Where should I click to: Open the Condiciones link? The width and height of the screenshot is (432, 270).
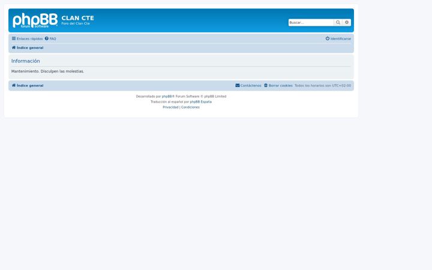coord(190,107)
